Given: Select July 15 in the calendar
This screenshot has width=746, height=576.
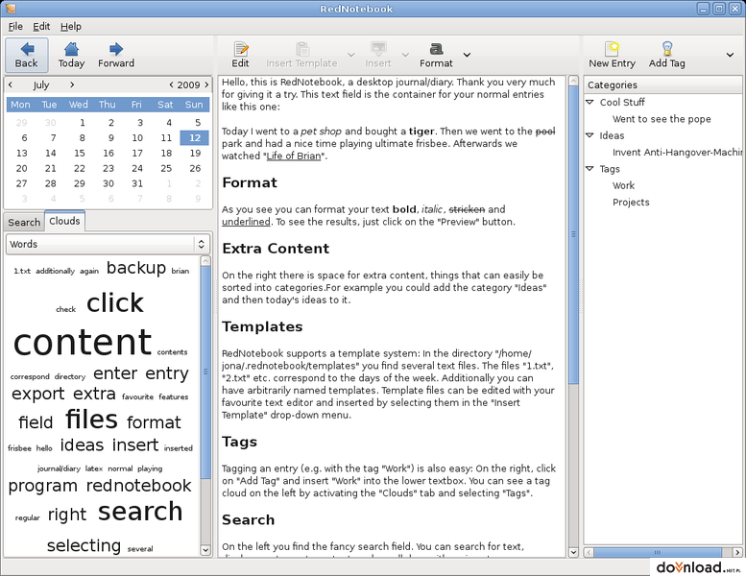Looking at the screenshot, I should click(80, 154).
